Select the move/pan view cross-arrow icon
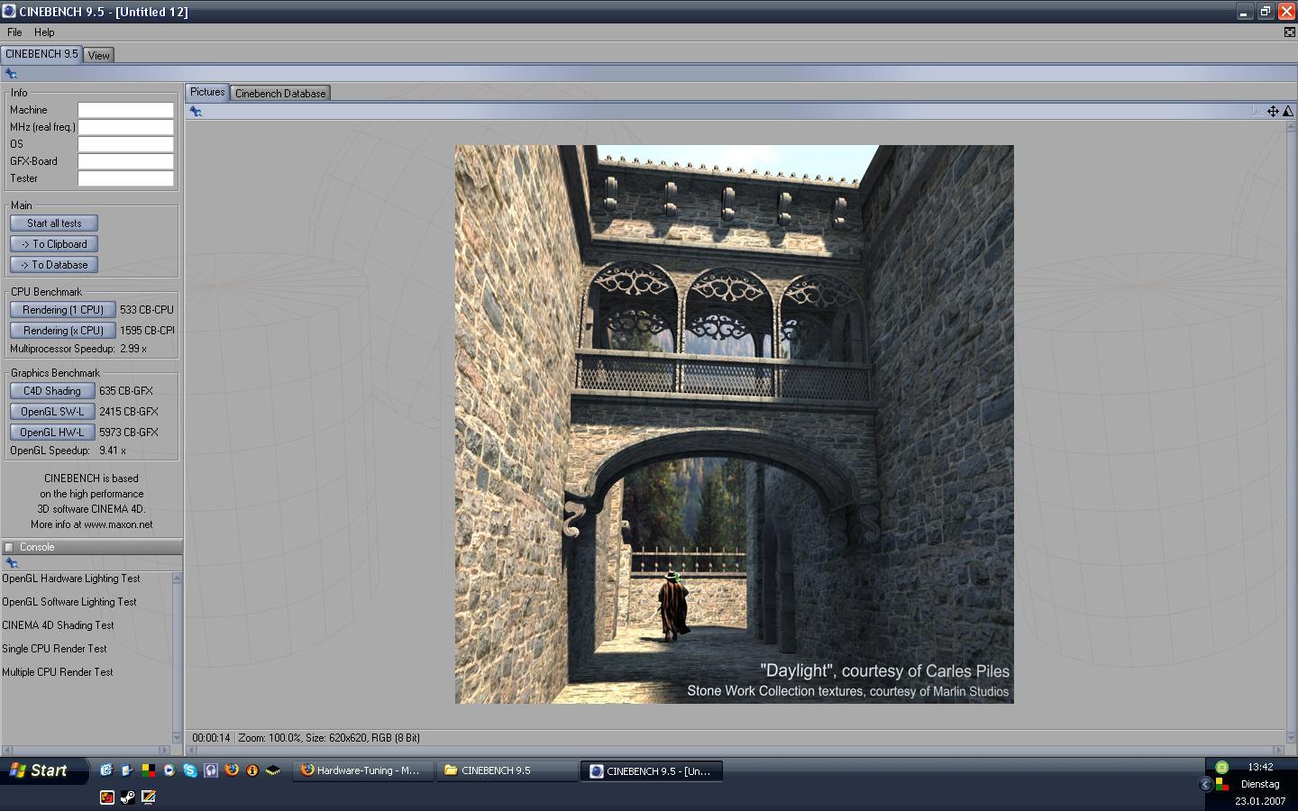 coord(1273,112)
